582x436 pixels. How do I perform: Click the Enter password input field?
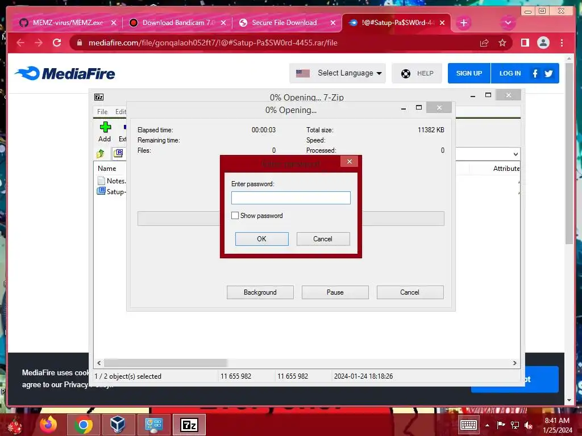click(x=290, y=198)
